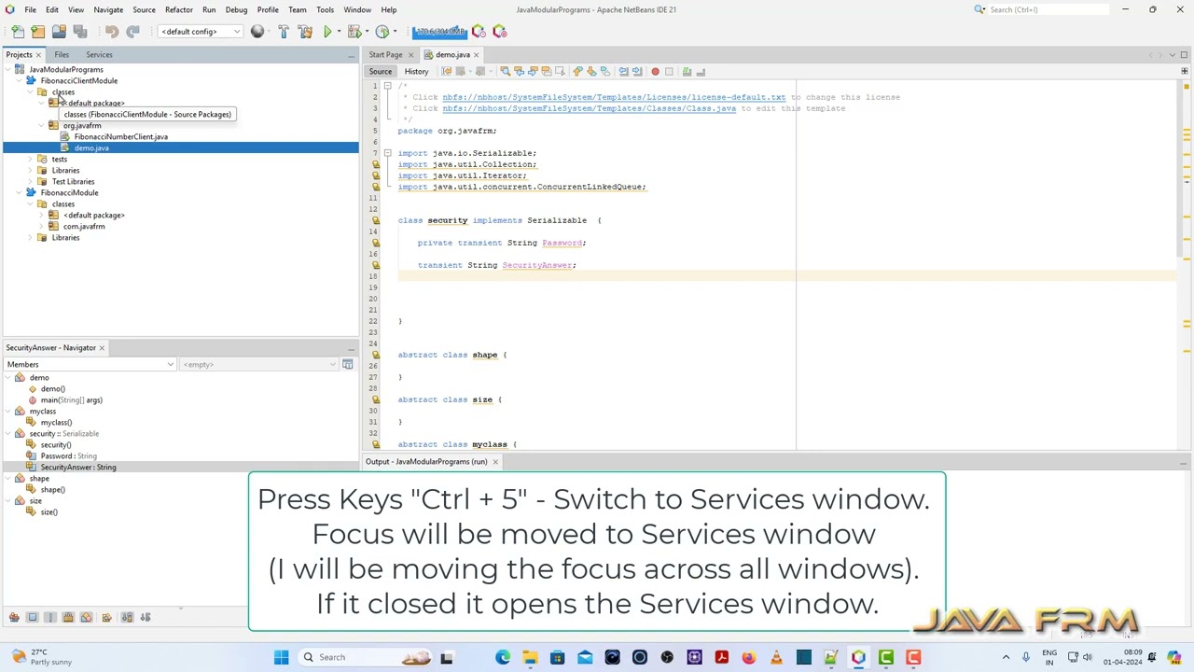The width and height of the screenshot is (1194, 672).
Task: Expand the Test Libraries node
Action: [30, 181]
